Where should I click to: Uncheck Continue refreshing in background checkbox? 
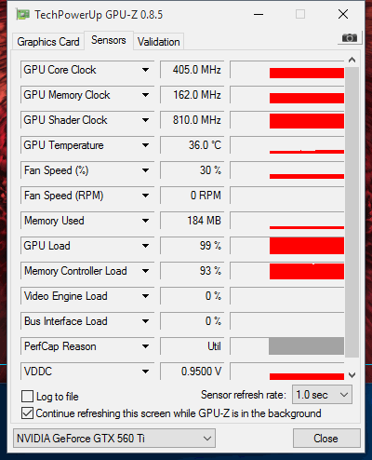27,413
